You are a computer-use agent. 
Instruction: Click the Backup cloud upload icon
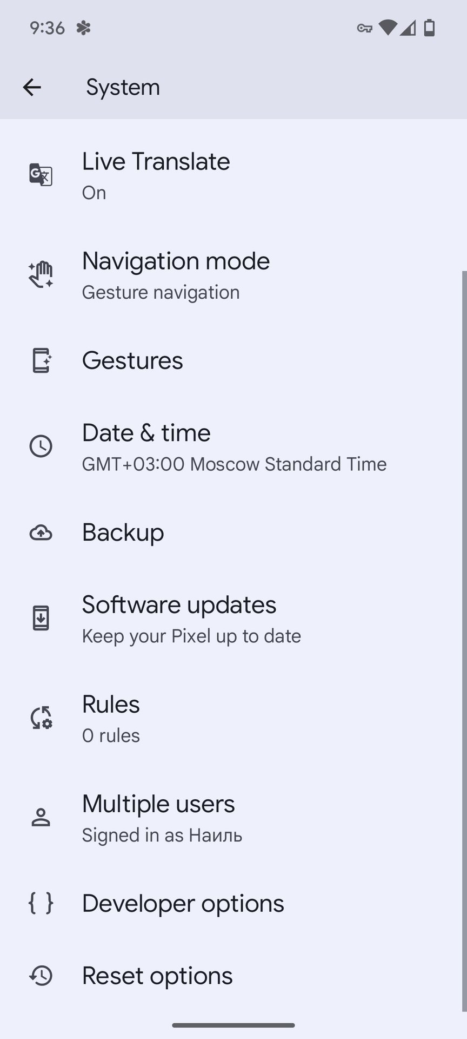(41, 532)
